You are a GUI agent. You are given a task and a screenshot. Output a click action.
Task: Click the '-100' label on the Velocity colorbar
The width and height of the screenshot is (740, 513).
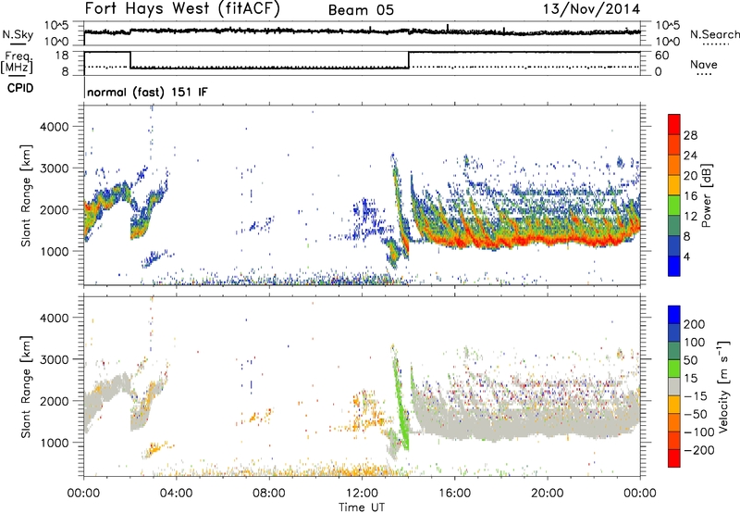(x=699, y=432)
